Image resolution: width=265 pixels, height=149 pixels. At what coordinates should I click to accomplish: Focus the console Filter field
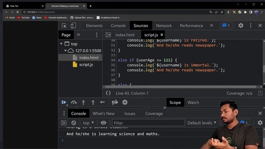(148, 123)
